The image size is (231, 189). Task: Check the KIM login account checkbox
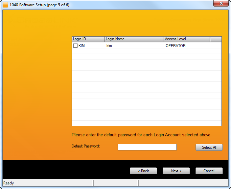[75, 46]
